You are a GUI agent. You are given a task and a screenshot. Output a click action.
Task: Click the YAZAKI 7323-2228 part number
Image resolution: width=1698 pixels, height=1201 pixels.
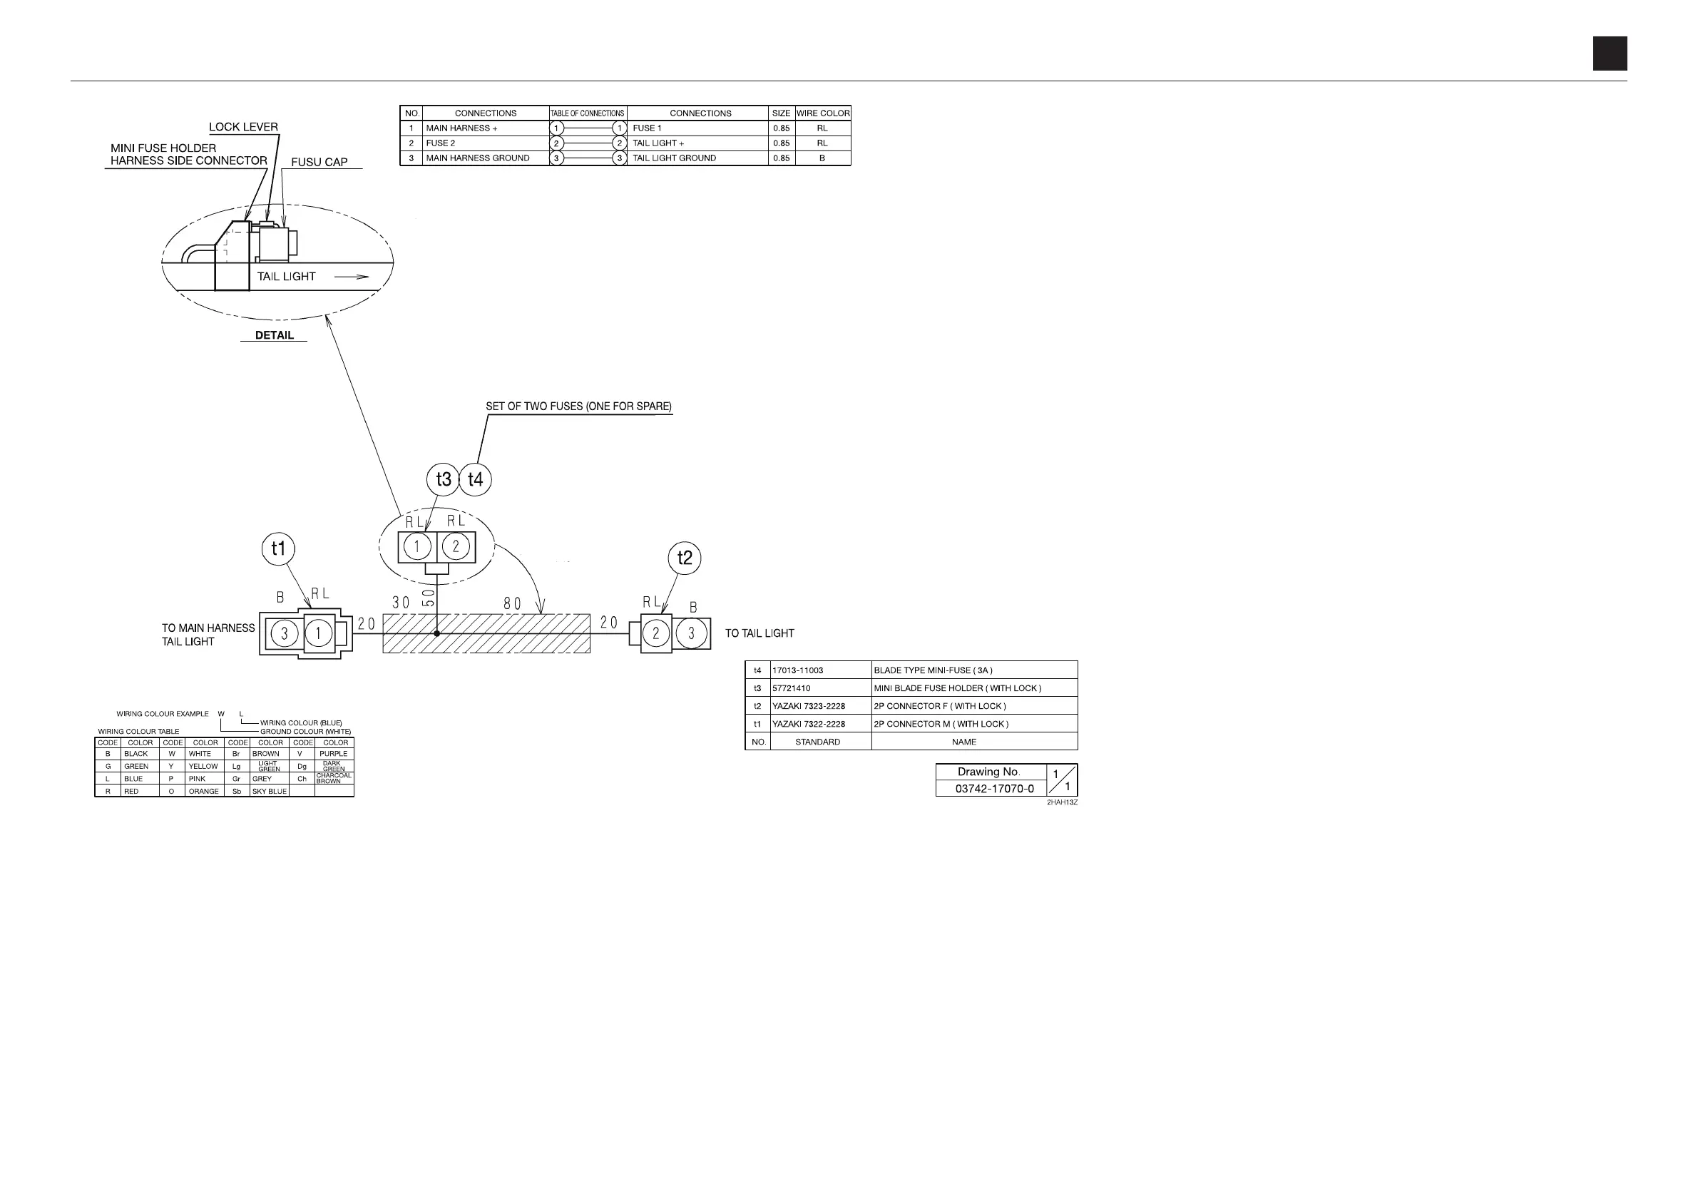tap(808, 706)
